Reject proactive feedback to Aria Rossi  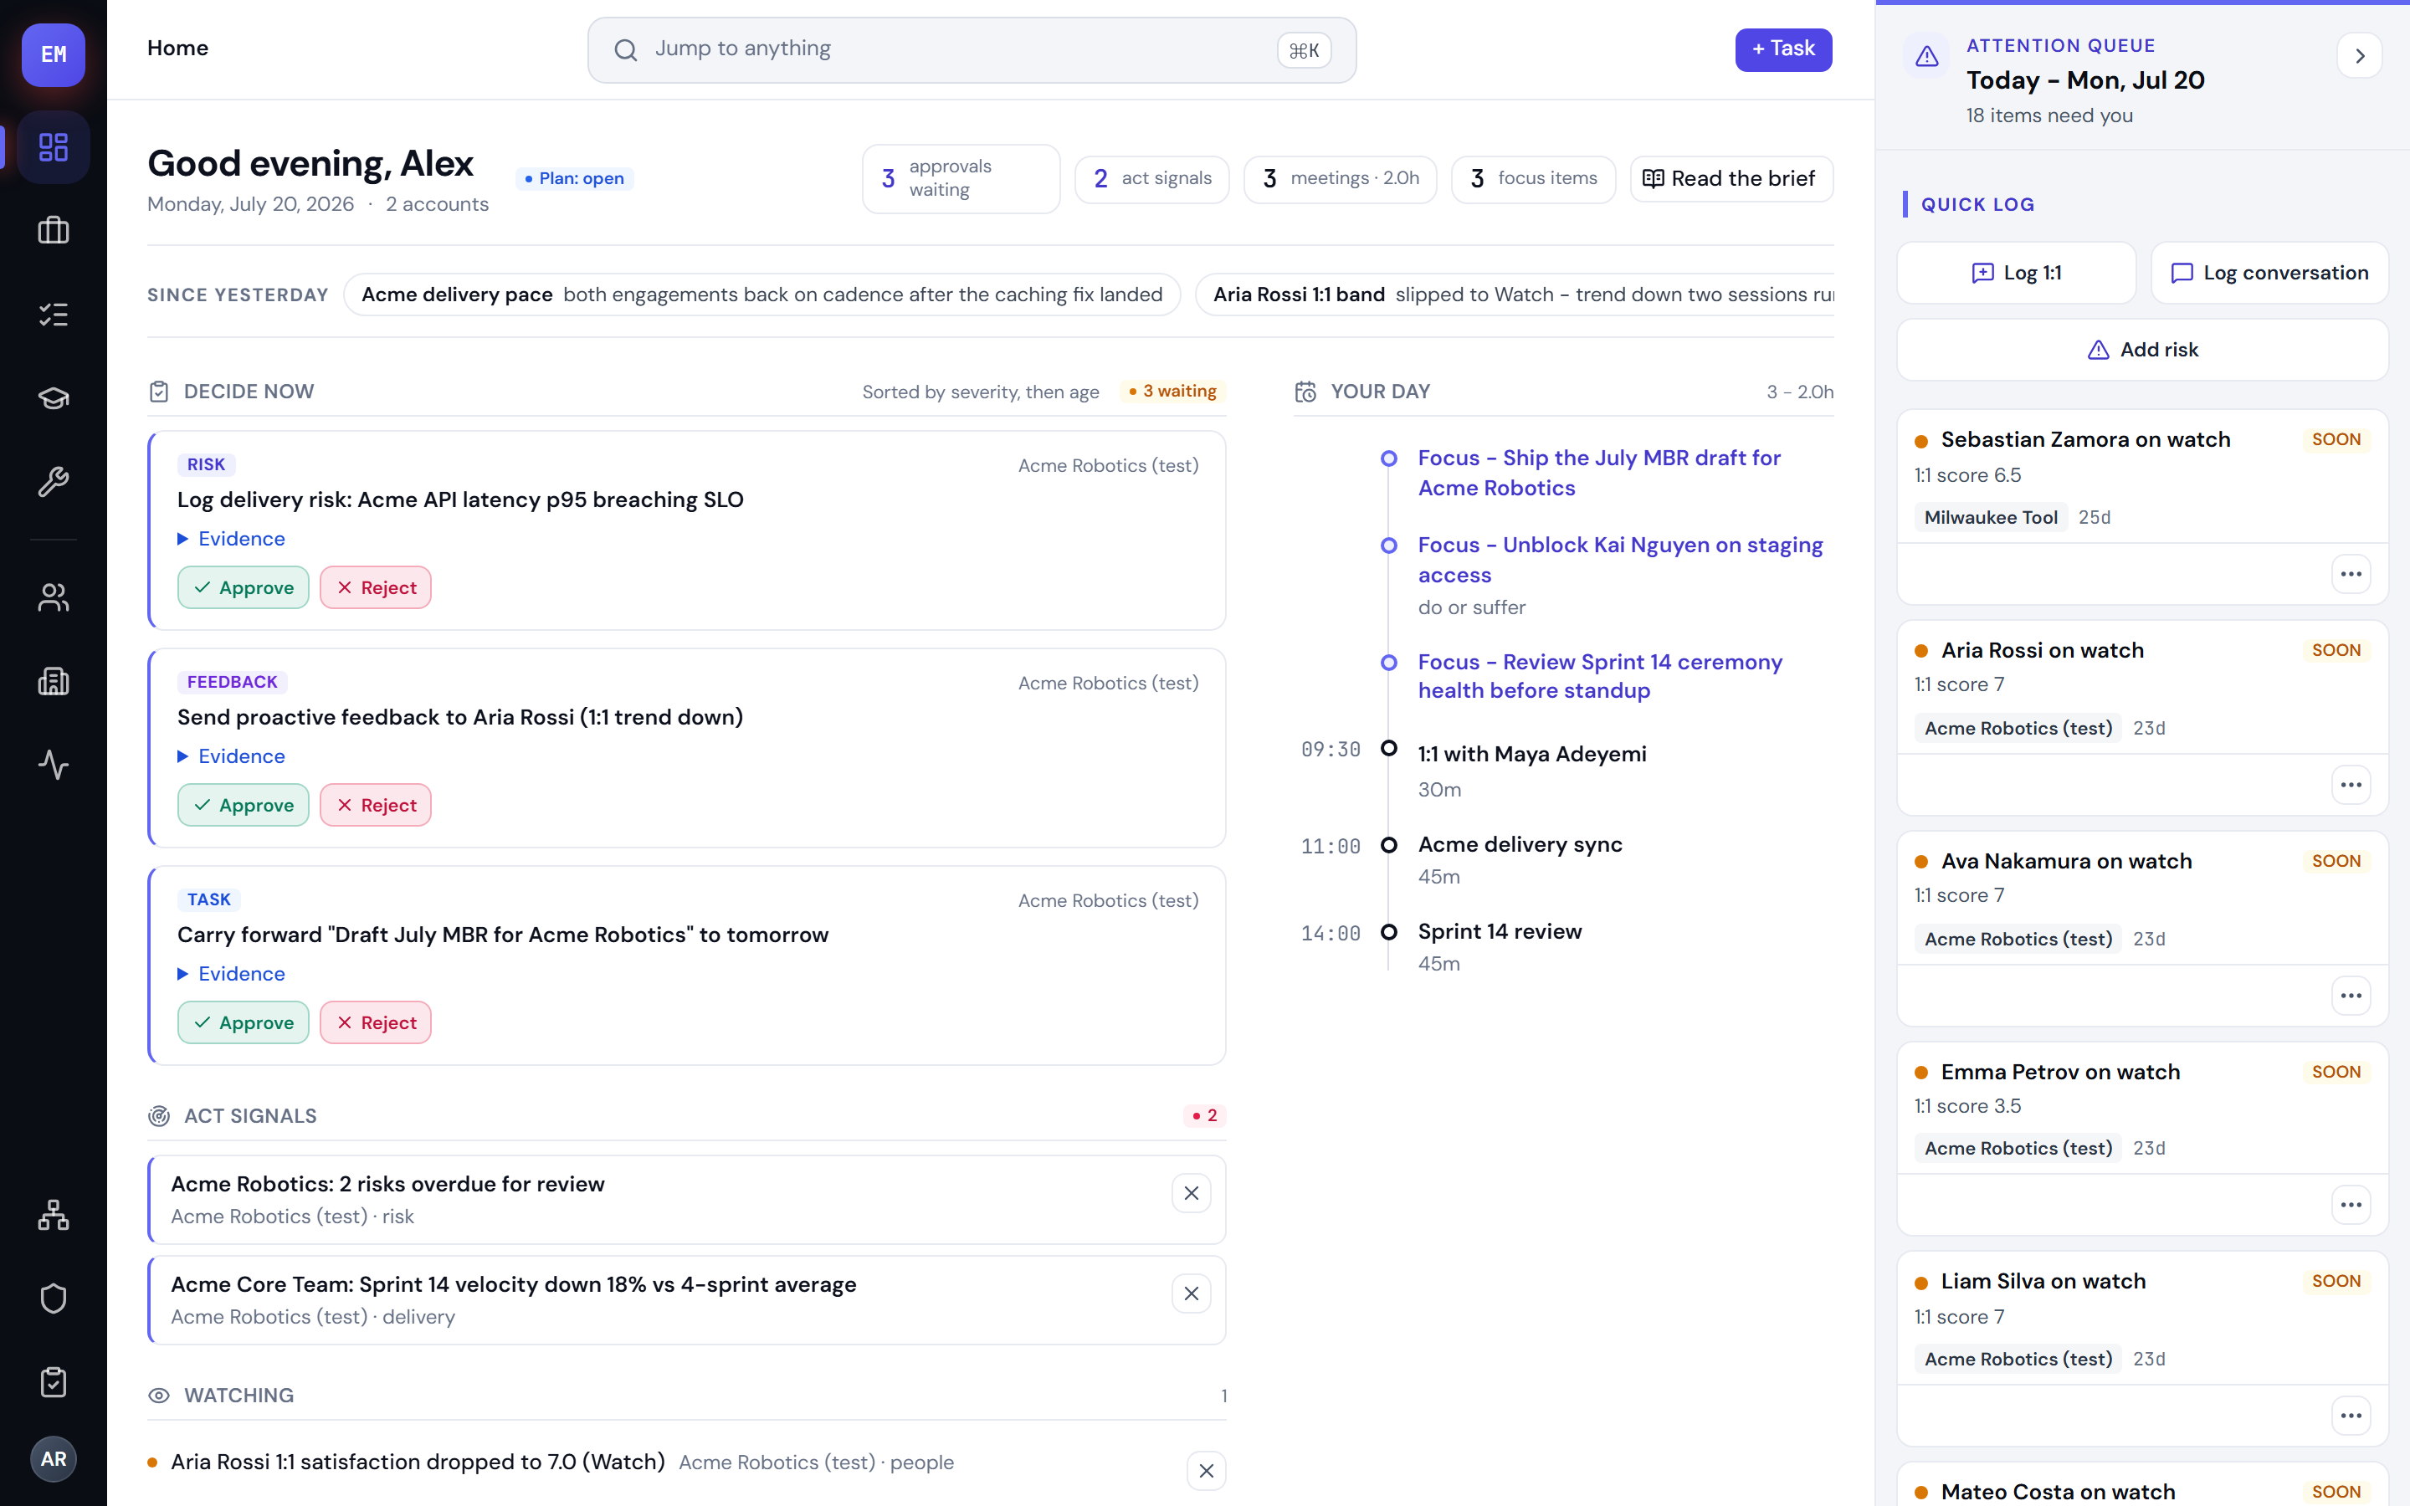pos(376,805)
